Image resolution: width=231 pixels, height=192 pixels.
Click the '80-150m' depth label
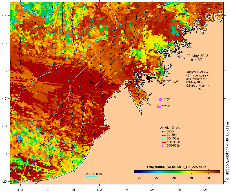point(173,139)
